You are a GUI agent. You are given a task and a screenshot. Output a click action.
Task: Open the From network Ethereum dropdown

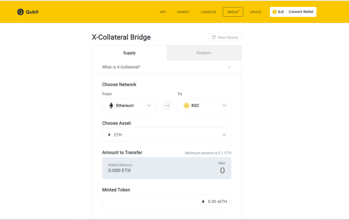(129, 105)
